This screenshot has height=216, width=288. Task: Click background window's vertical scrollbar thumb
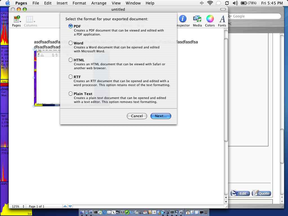[282, 146]
